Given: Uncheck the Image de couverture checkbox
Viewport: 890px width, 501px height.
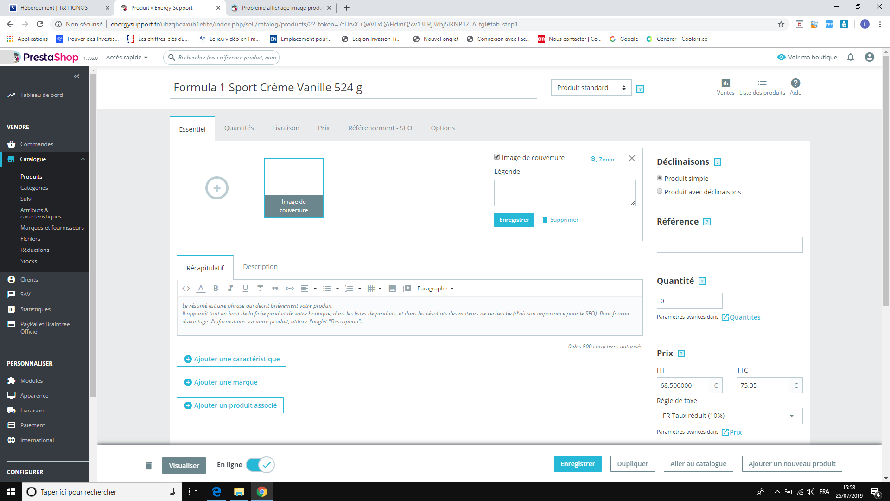Looking at the screenshot, I should [497, 157].
